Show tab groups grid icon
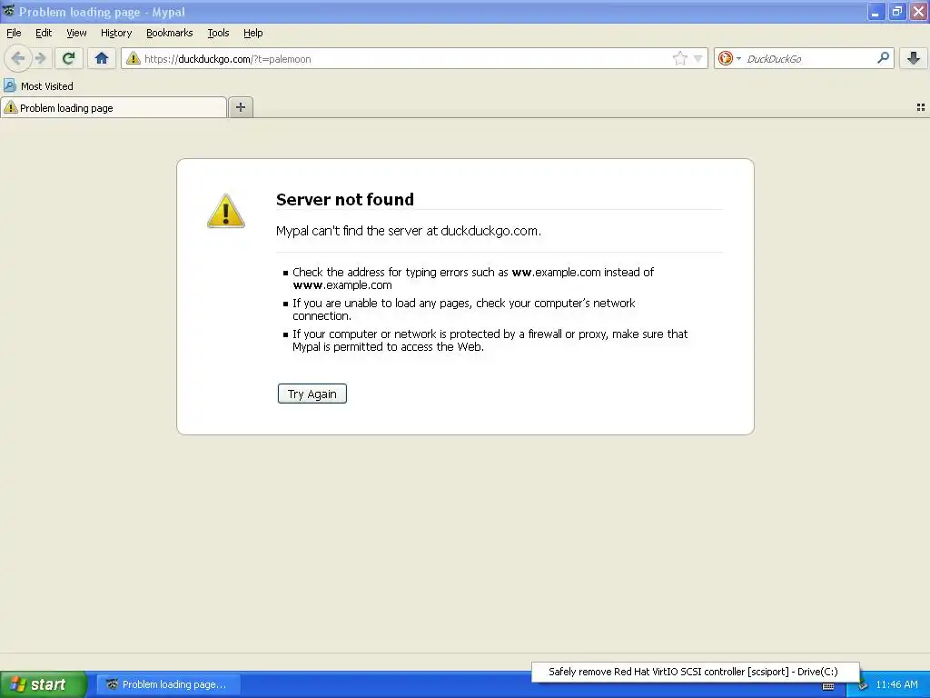 (921, 107)
